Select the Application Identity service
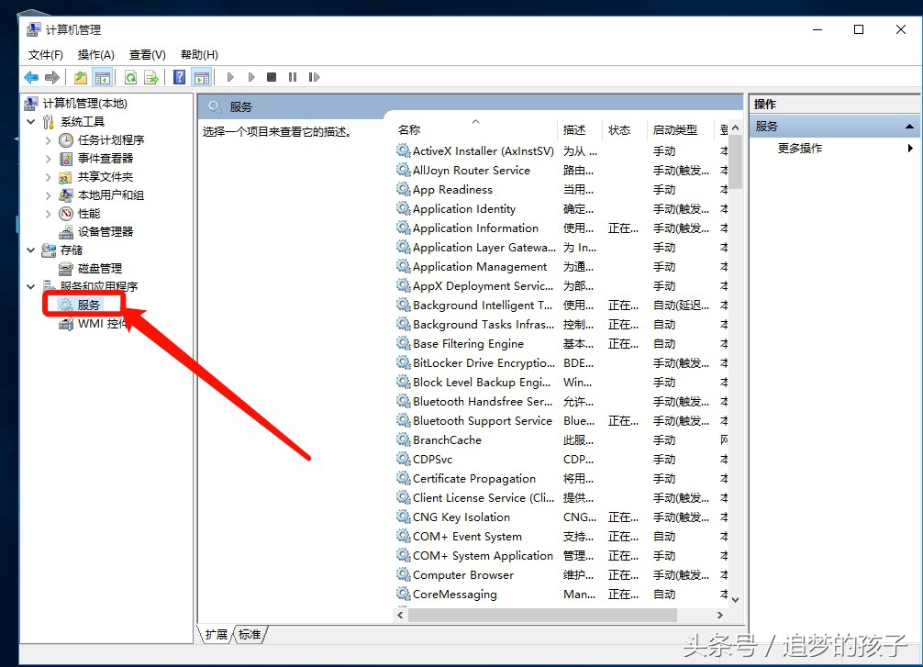 pyautogui.click(x=562, y=209)
